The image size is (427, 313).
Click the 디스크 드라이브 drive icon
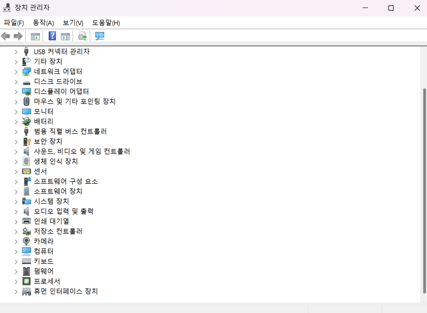27,83
